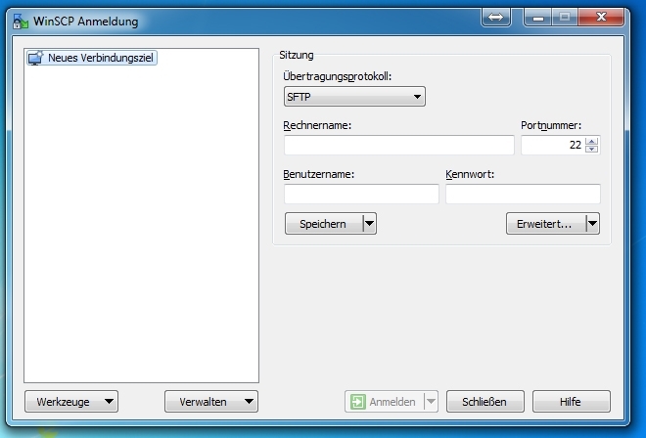Image resolution: width=646 pixels, height=438 pixels.
Task: Open the Werkzeuge menu button
Action: coord(70,402)
